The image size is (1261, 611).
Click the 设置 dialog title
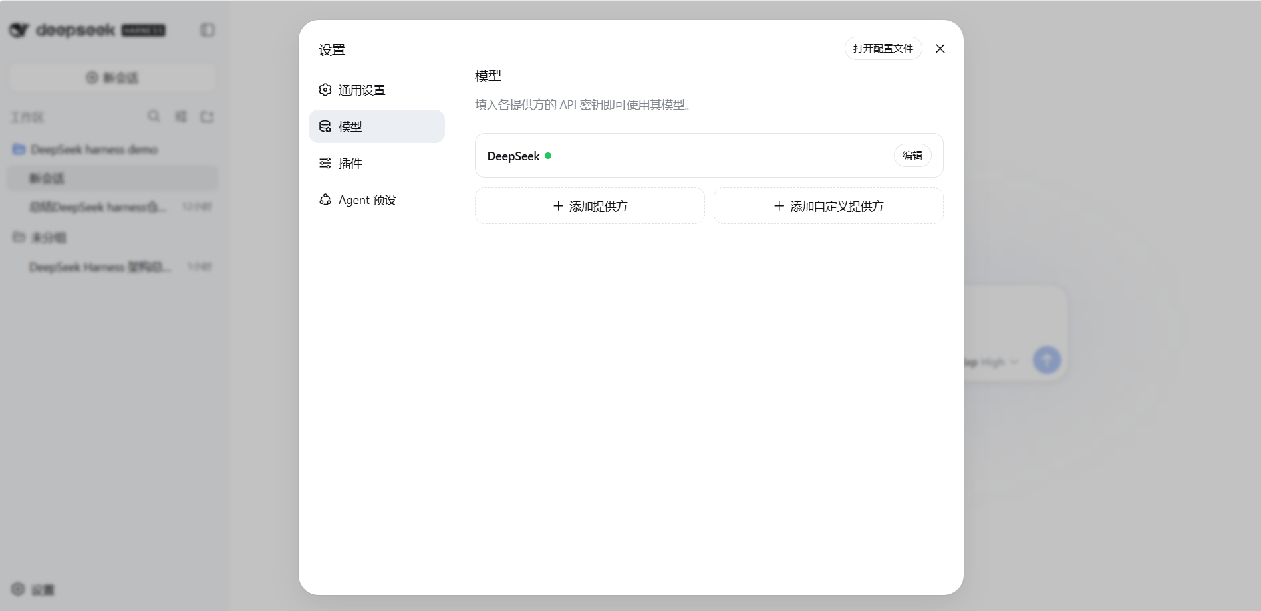click(332, 50)
